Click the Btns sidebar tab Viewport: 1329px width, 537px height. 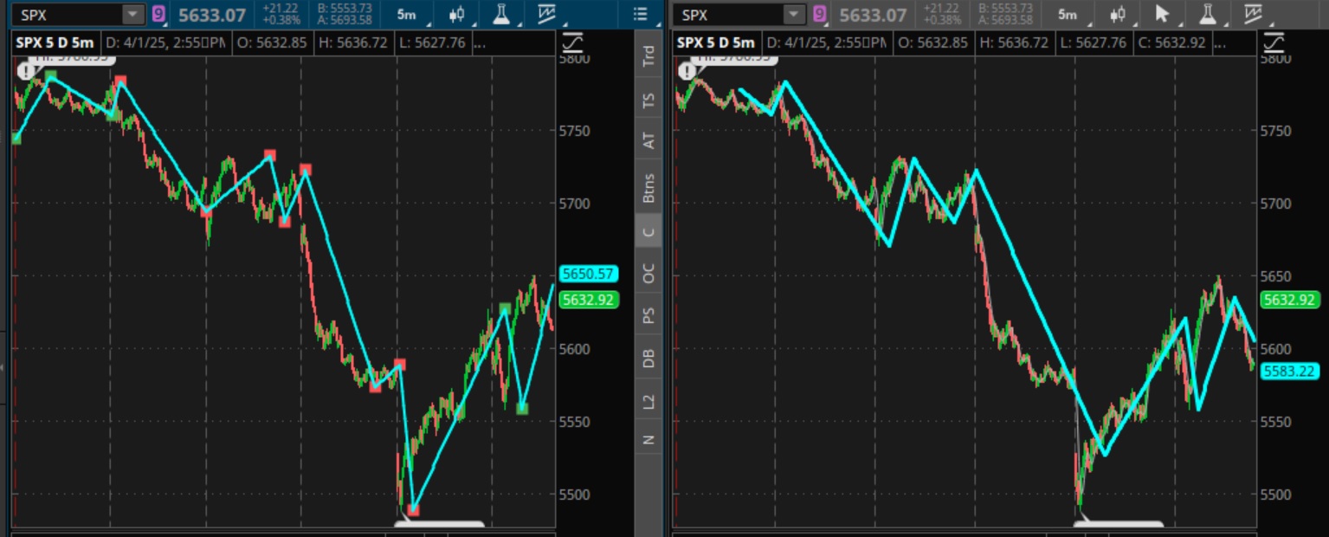pos(648,188)
